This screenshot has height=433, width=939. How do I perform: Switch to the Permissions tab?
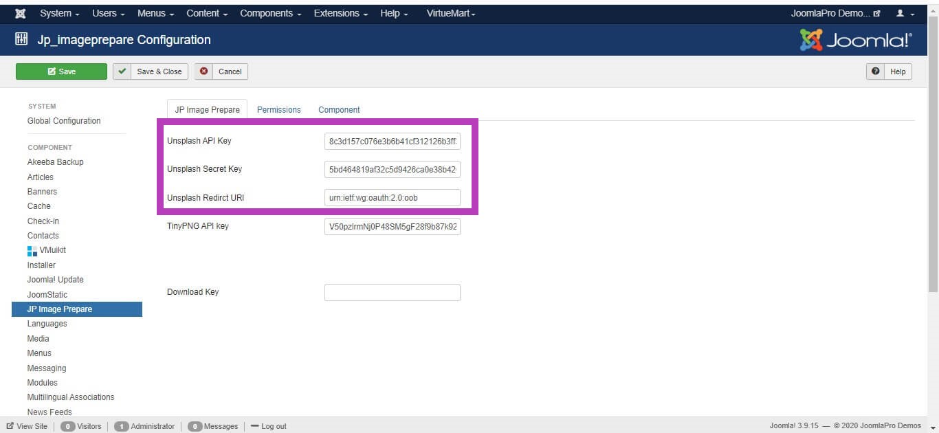279,110
